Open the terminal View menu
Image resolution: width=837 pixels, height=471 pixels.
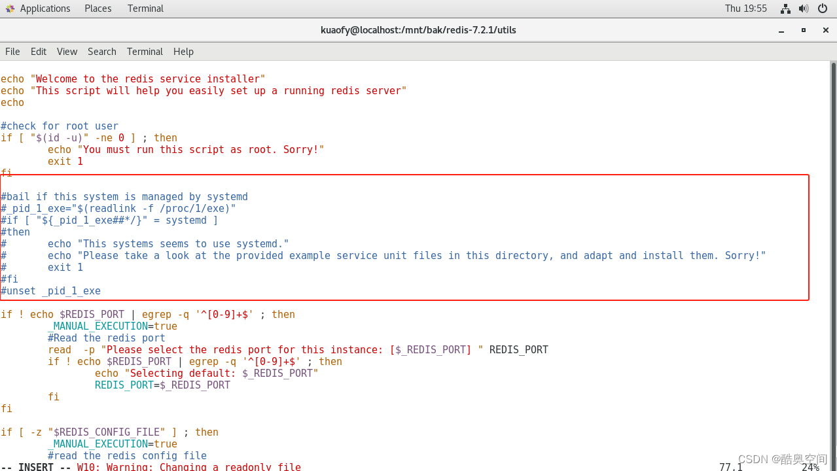tap(67, 52)
